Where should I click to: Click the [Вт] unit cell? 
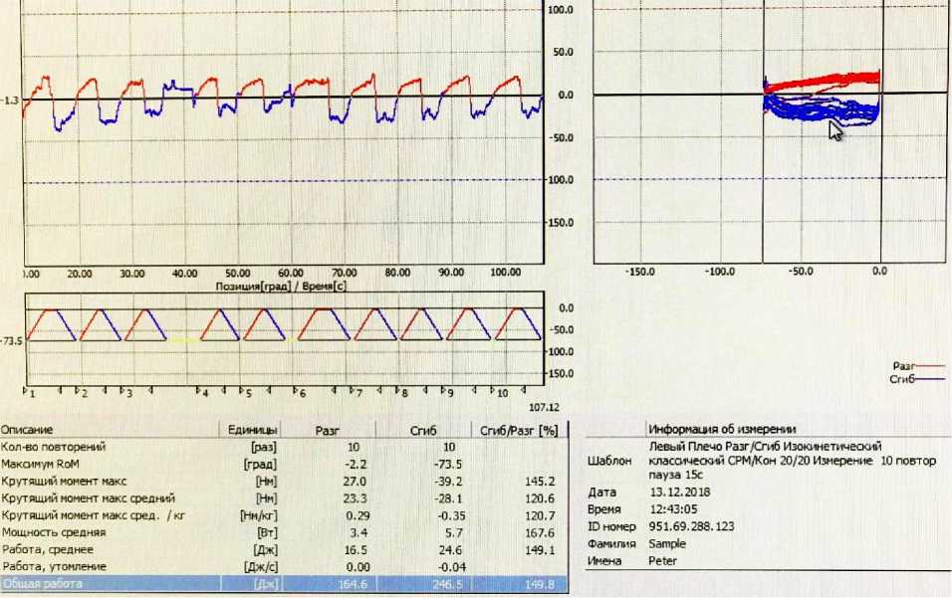click(267, 533)
